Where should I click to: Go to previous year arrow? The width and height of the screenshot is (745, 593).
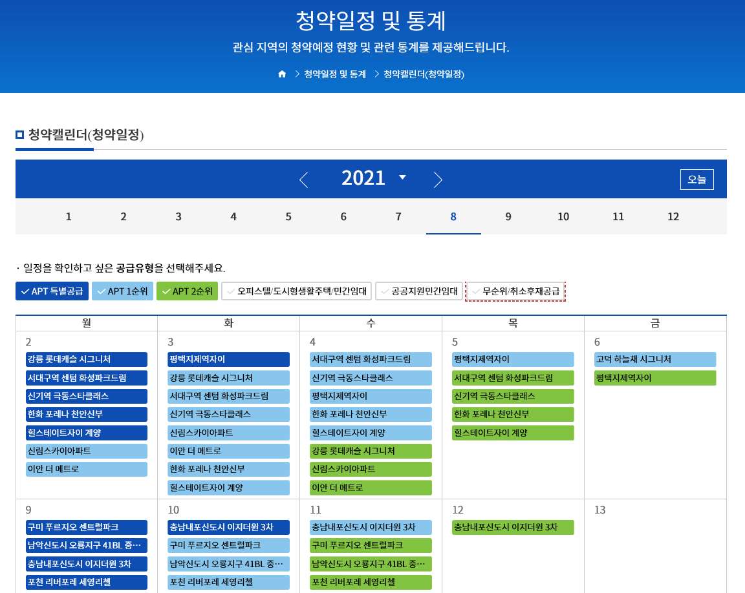(304, 180)
